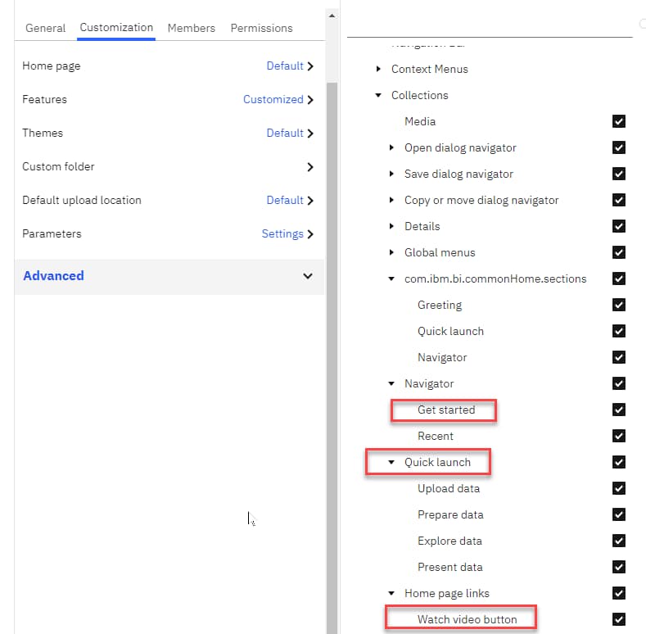
Task: Uncheck the Get started checkbox
Action: tap(619, 410)
